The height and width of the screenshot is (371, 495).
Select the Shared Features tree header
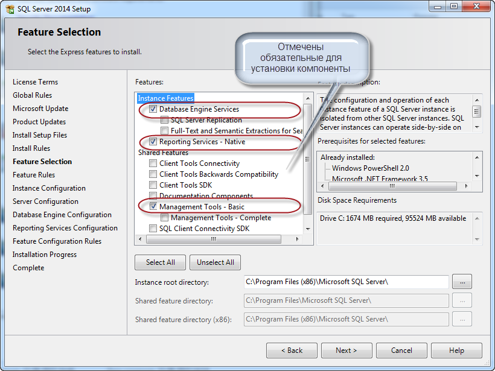click(x=163, y=153)
